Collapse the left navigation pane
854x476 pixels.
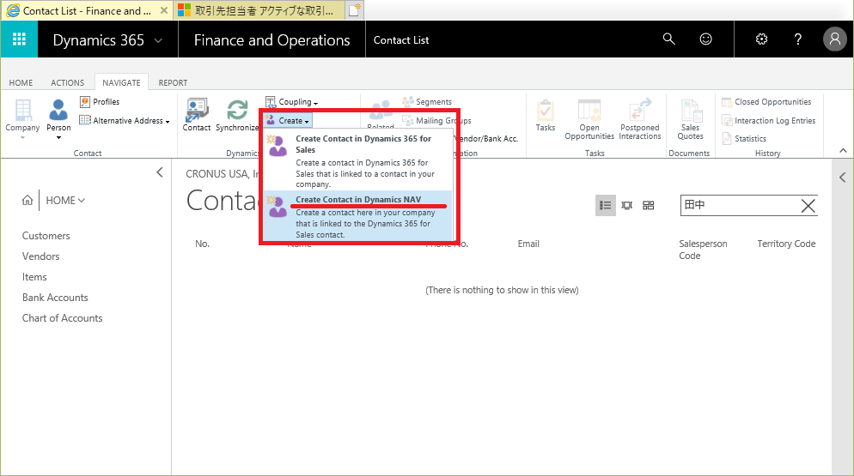click(160, 172)
